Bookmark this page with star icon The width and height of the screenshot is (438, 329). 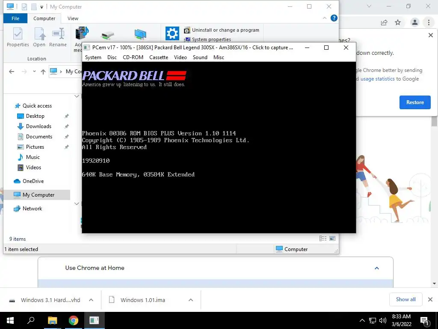[398, 23]
